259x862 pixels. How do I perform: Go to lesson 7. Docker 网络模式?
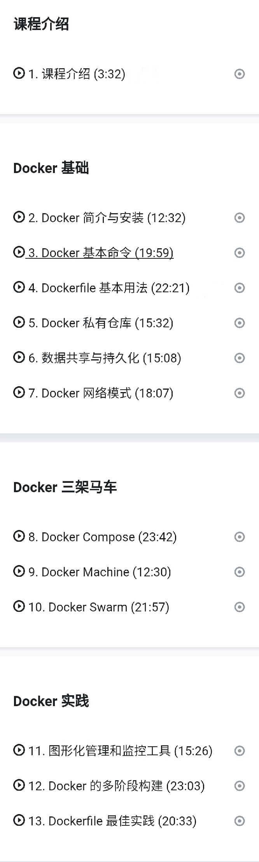tap(101, 393)
